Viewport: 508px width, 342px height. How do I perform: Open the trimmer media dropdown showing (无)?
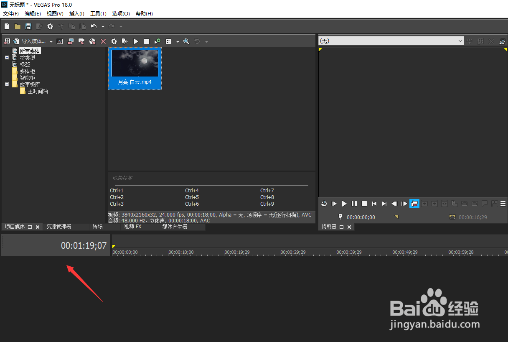click(391, 41)
